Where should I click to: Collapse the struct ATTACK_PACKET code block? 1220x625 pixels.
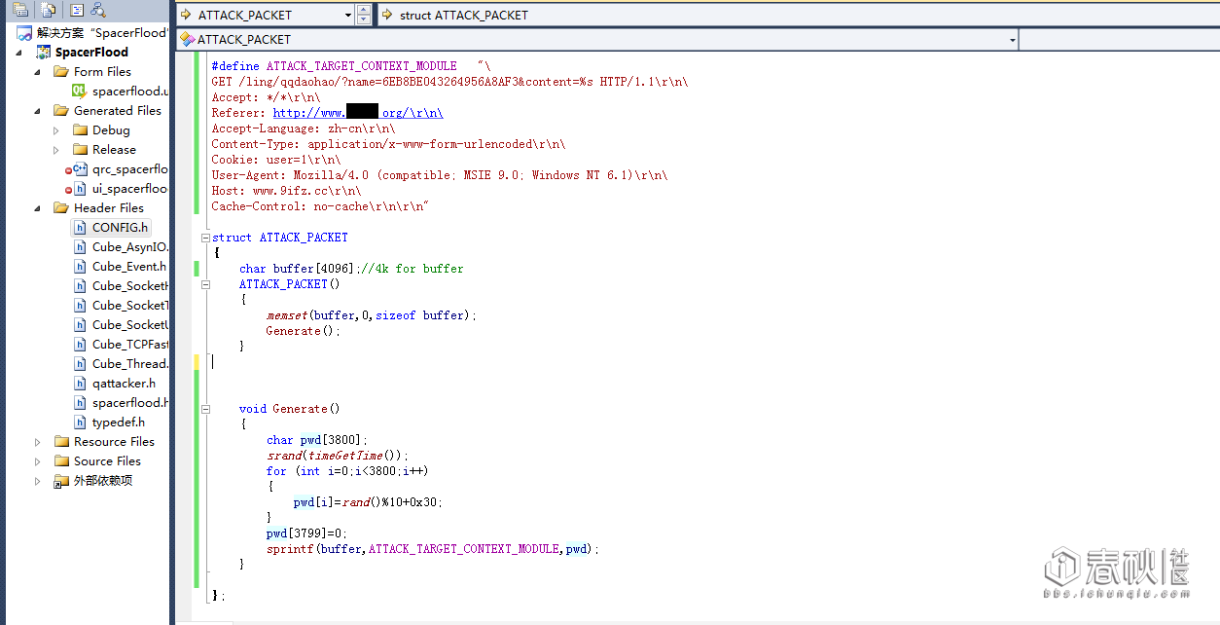pos(205,238)
